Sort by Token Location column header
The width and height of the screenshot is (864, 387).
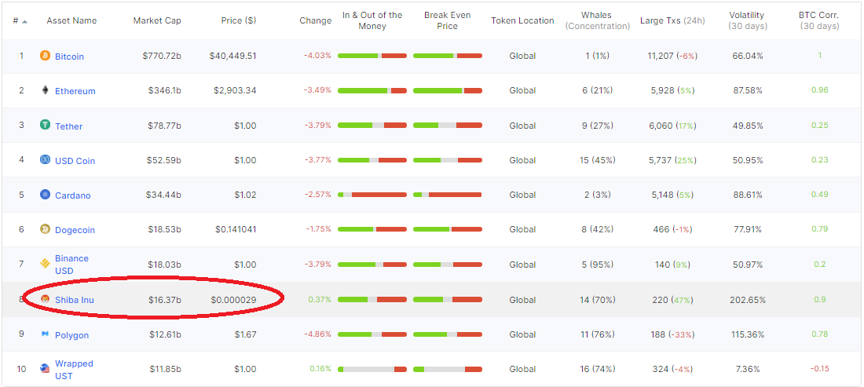(522, 20)
